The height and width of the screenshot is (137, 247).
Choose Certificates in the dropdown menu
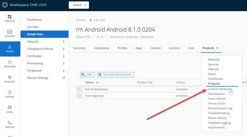pyautogui.click(x=215, y=79)
